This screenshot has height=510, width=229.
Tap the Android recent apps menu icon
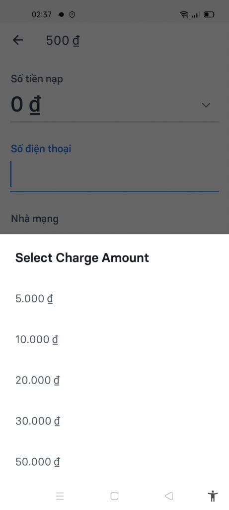60,496
